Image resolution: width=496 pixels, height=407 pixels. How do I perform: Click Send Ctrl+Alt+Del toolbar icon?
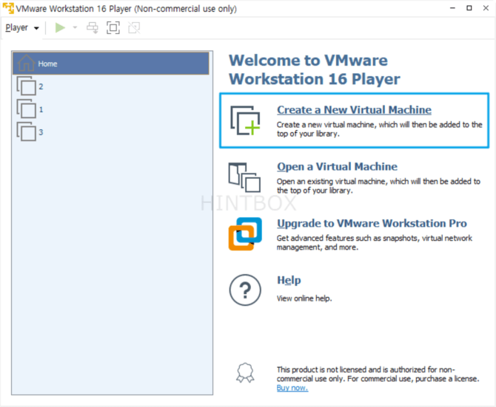tap(93, 28)
